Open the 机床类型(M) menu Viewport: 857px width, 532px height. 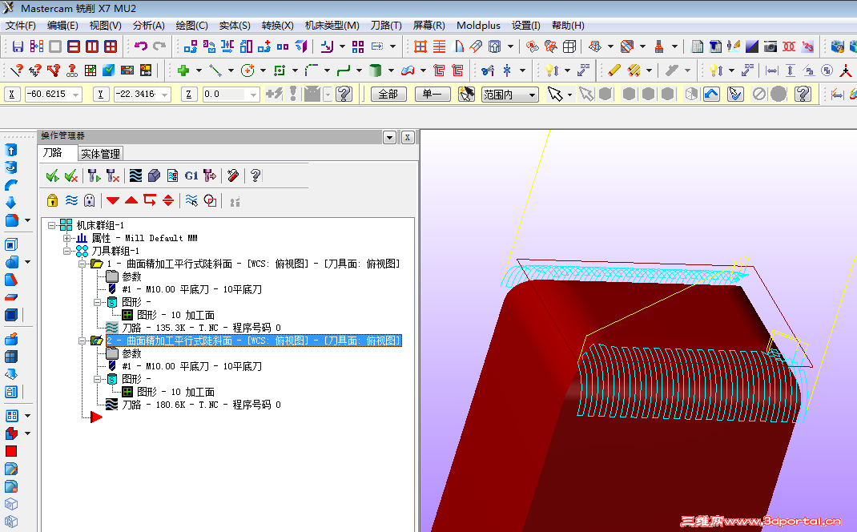coord(332,25)
